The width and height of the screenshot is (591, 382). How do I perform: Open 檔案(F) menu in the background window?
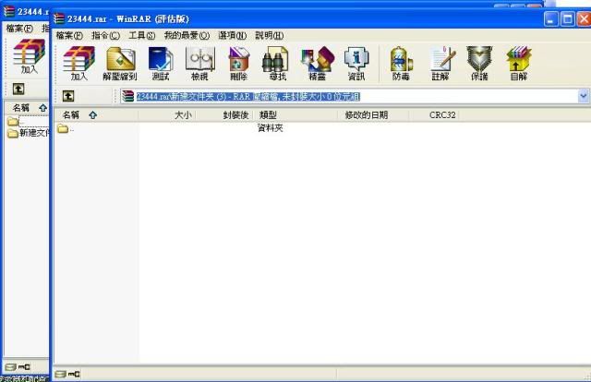tap(19, 29)
